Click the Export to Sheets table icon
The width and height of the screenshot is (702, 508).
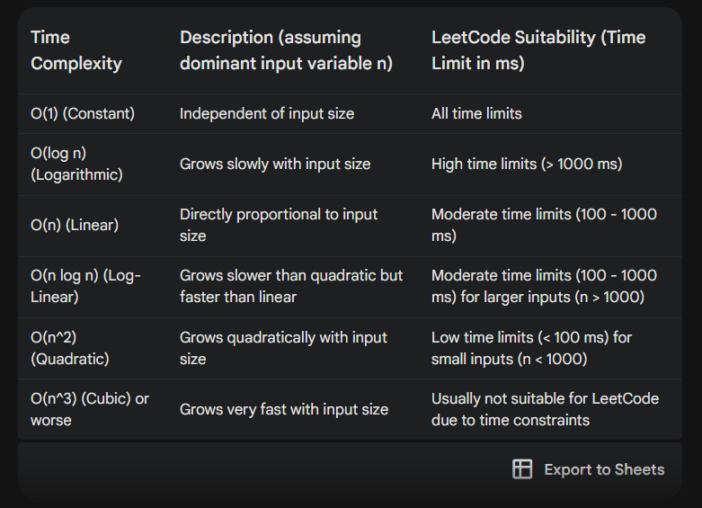coord(522,469)
